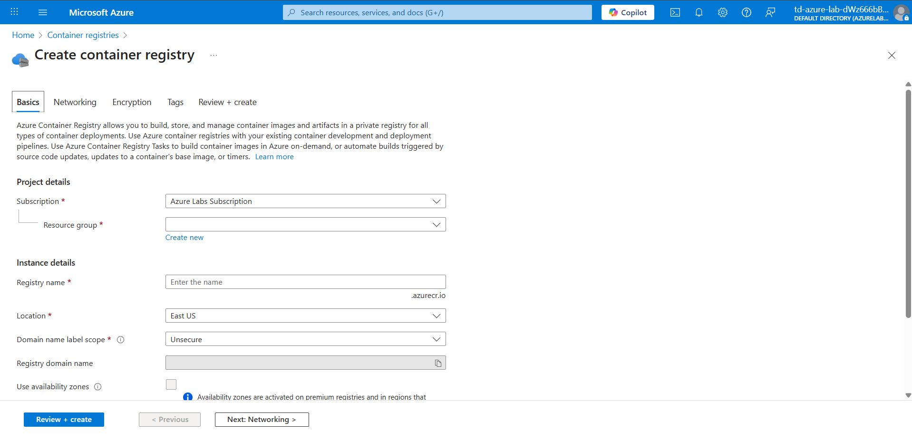Viewport: 912px width, 441px height.
Task: Enable the Use availability zones checkbox
Action: pos(171,384)
